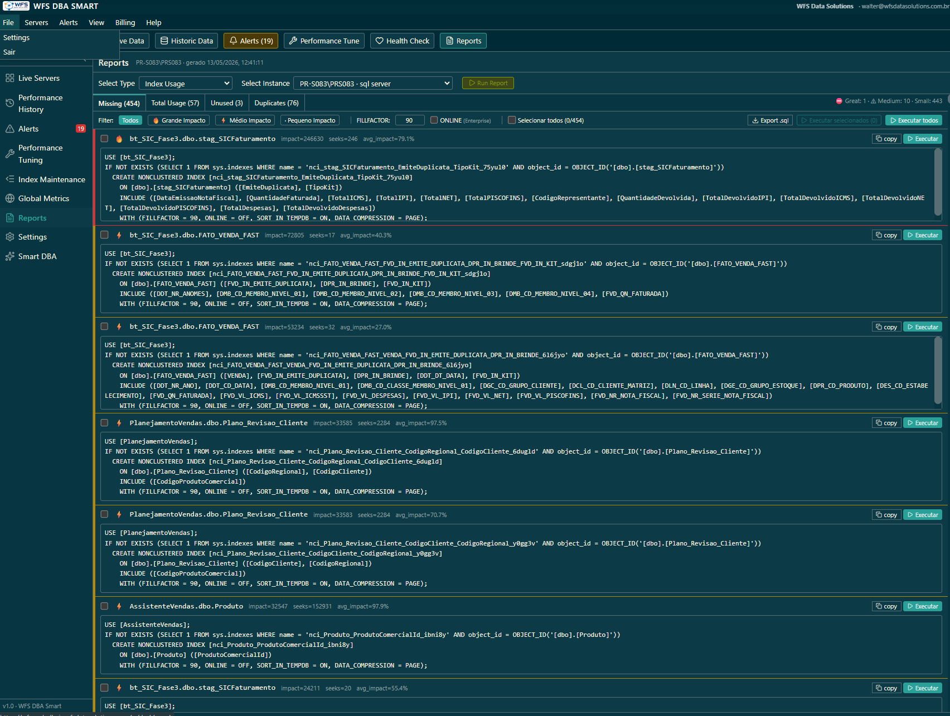The image size is (950, 716).
Task: Click document icon on top Reports button
Action: pos(449,41)
